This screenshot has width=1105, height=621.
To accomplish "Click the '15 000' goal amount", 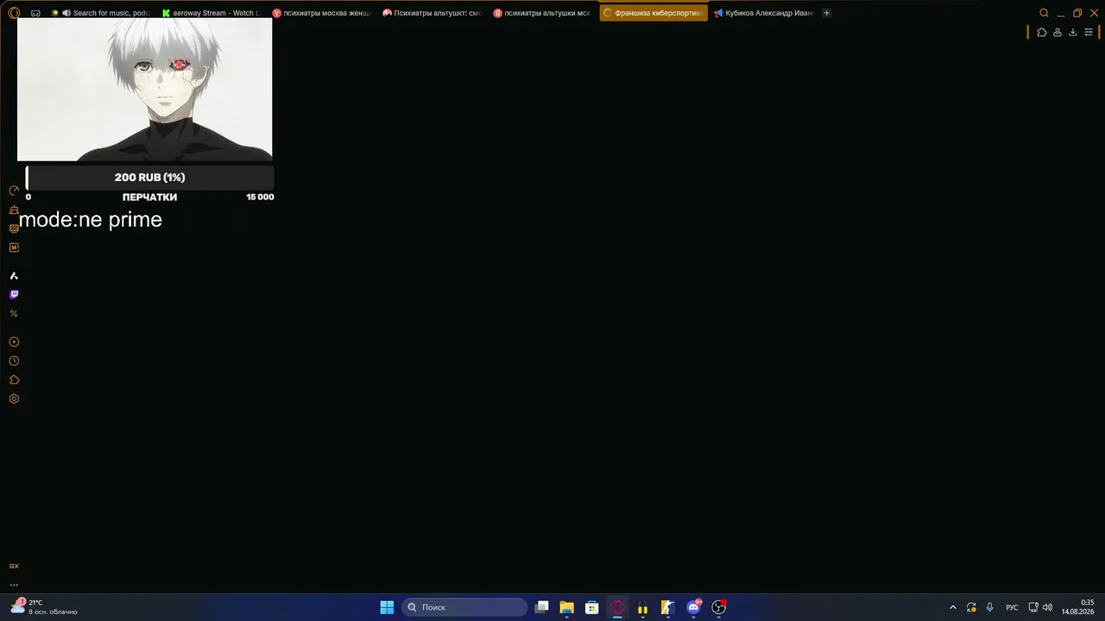I will tap(260, 198).
